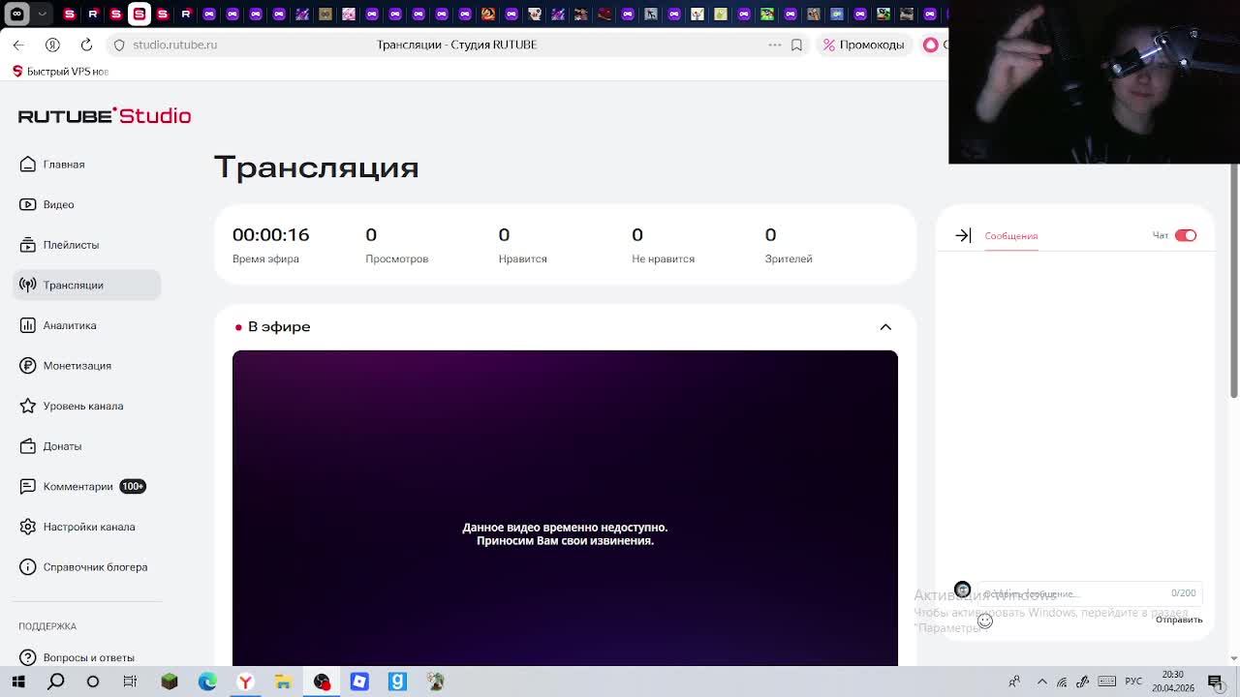The image size is (1240, 697).
Task: Click the site protection shield icon
Action: (x=119, y=45)
